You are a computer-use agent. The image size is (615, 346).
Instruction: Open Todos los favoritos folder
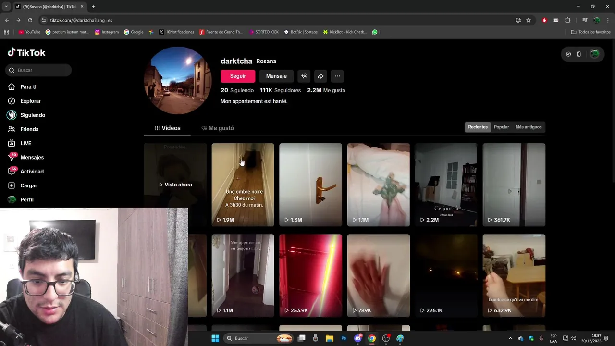coord(590,32)
